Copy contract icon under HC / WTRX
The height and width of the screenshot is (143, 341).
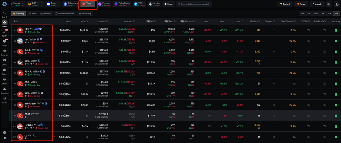click(x=25, y=32)
